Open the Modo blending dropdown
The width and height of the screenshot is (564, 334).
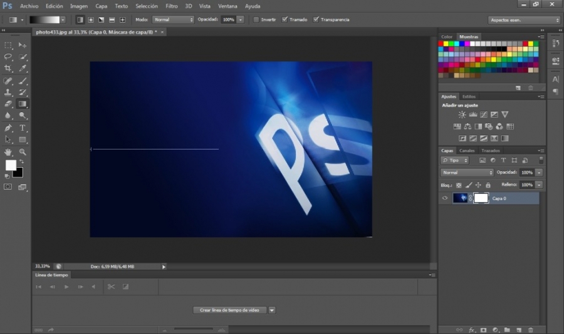coord(173,20)
